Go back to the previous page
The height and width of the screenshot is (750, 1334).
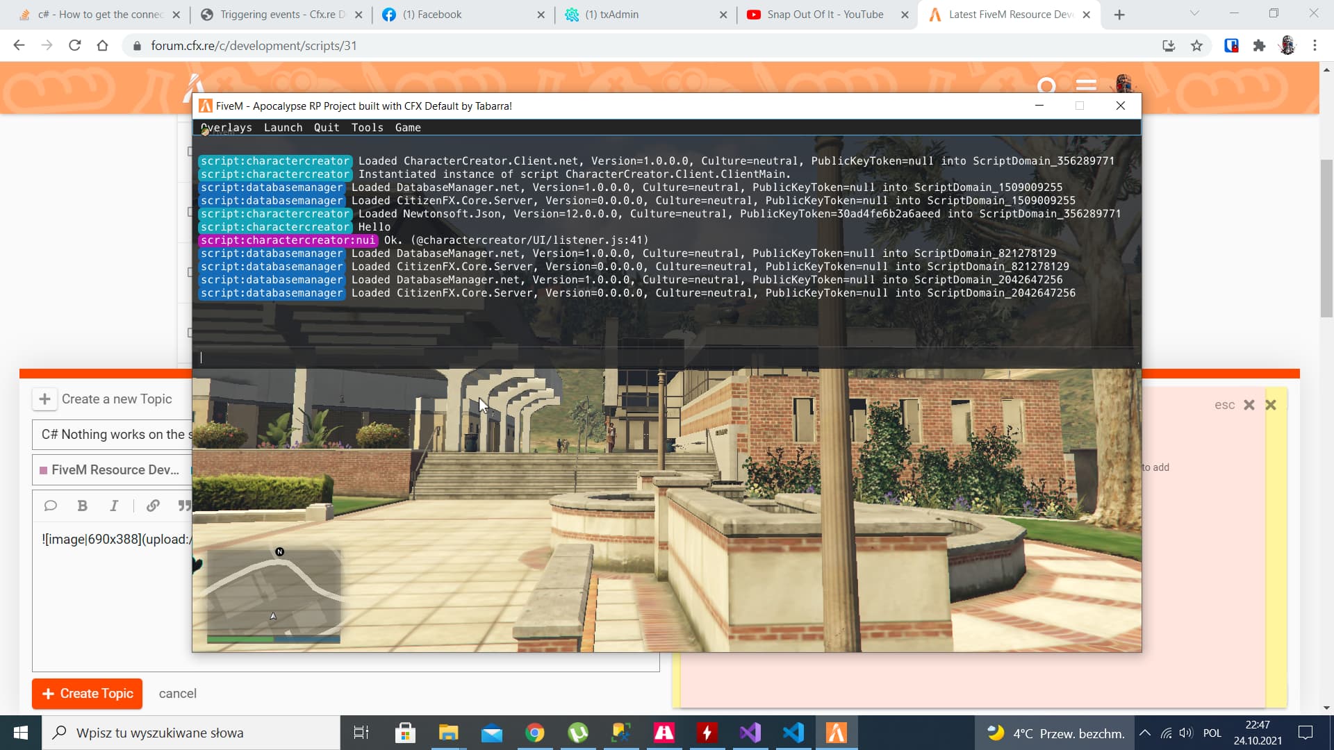tap(19, 45)
